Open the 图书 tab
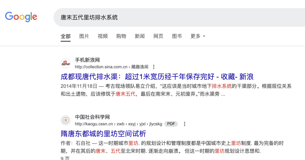This screenshot has width=305, height=160. (x=177, y=36)
